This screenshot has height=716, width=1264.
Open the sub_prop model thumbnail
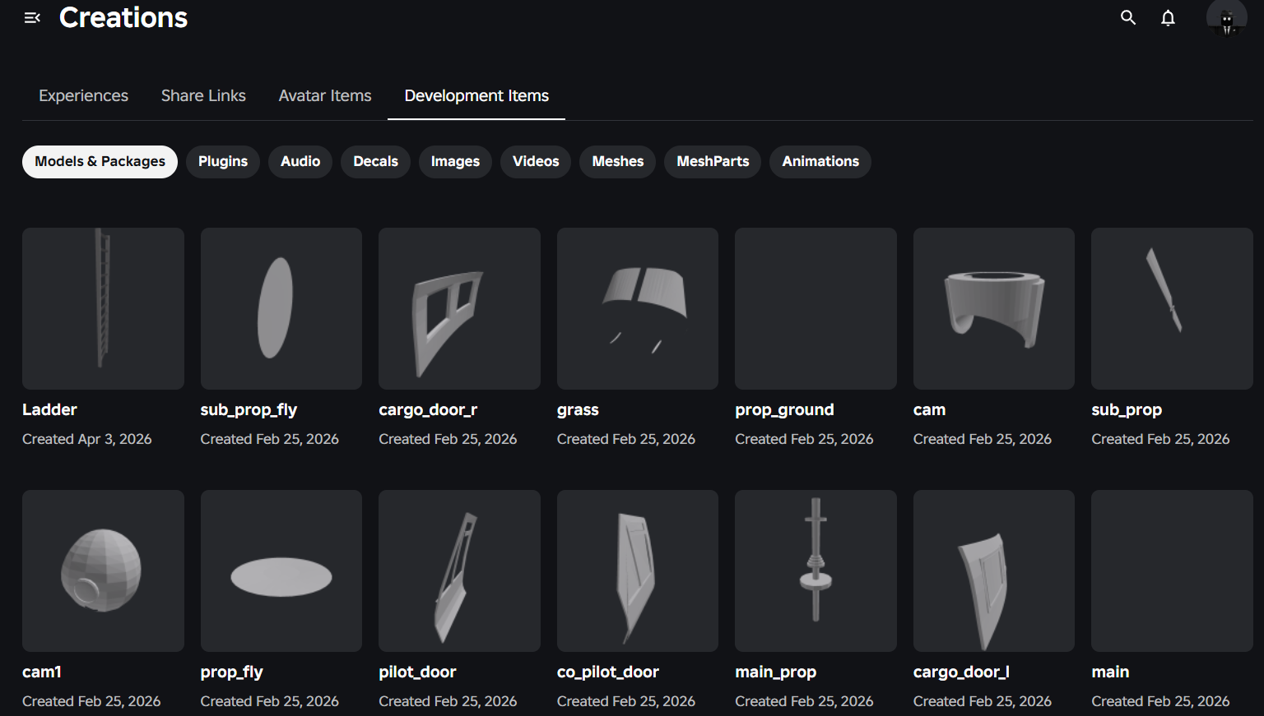(1172, 308)
